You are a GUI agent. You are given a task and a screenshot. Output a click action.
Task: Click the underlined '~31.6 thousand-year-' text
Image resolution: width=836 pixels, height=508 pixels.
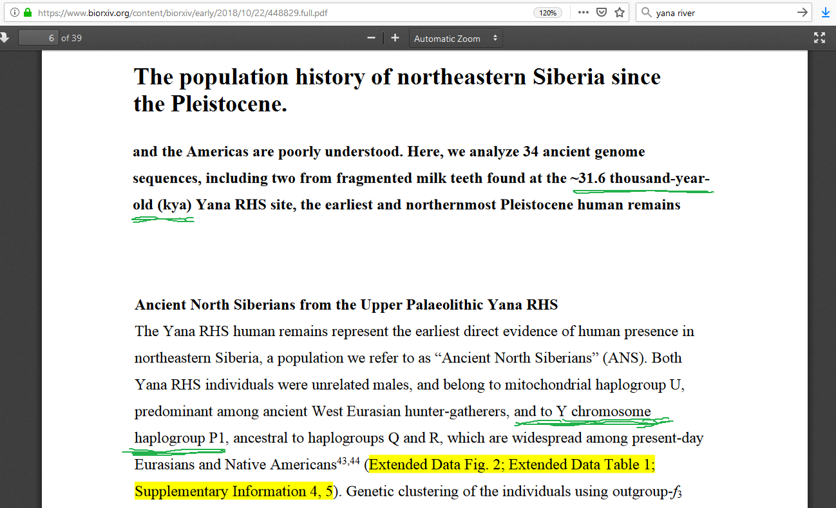(640, 178)
